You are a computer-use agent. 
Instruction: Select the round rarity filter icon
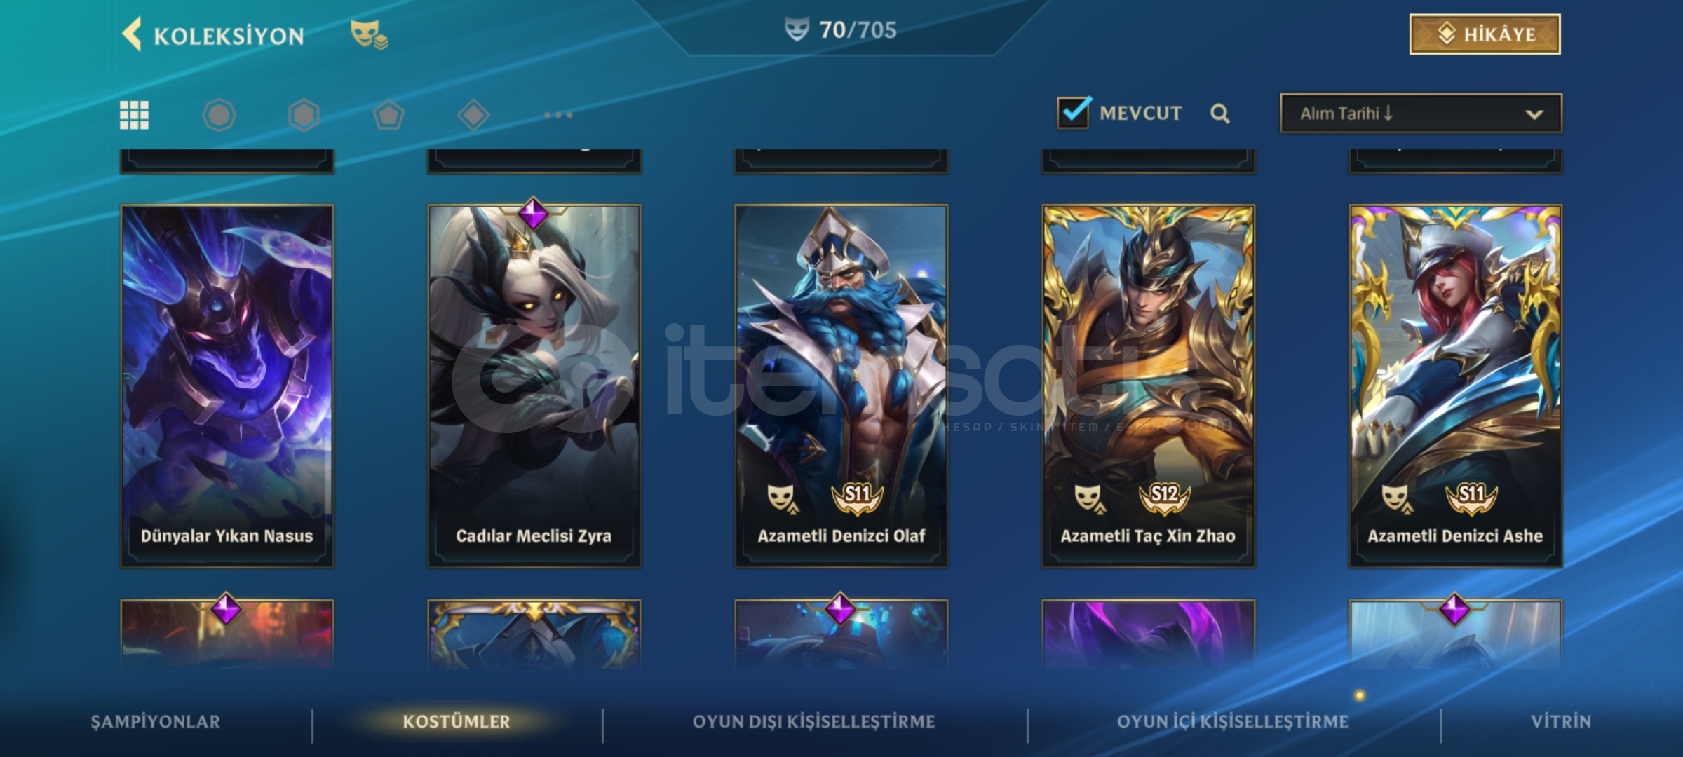[219, 115]
